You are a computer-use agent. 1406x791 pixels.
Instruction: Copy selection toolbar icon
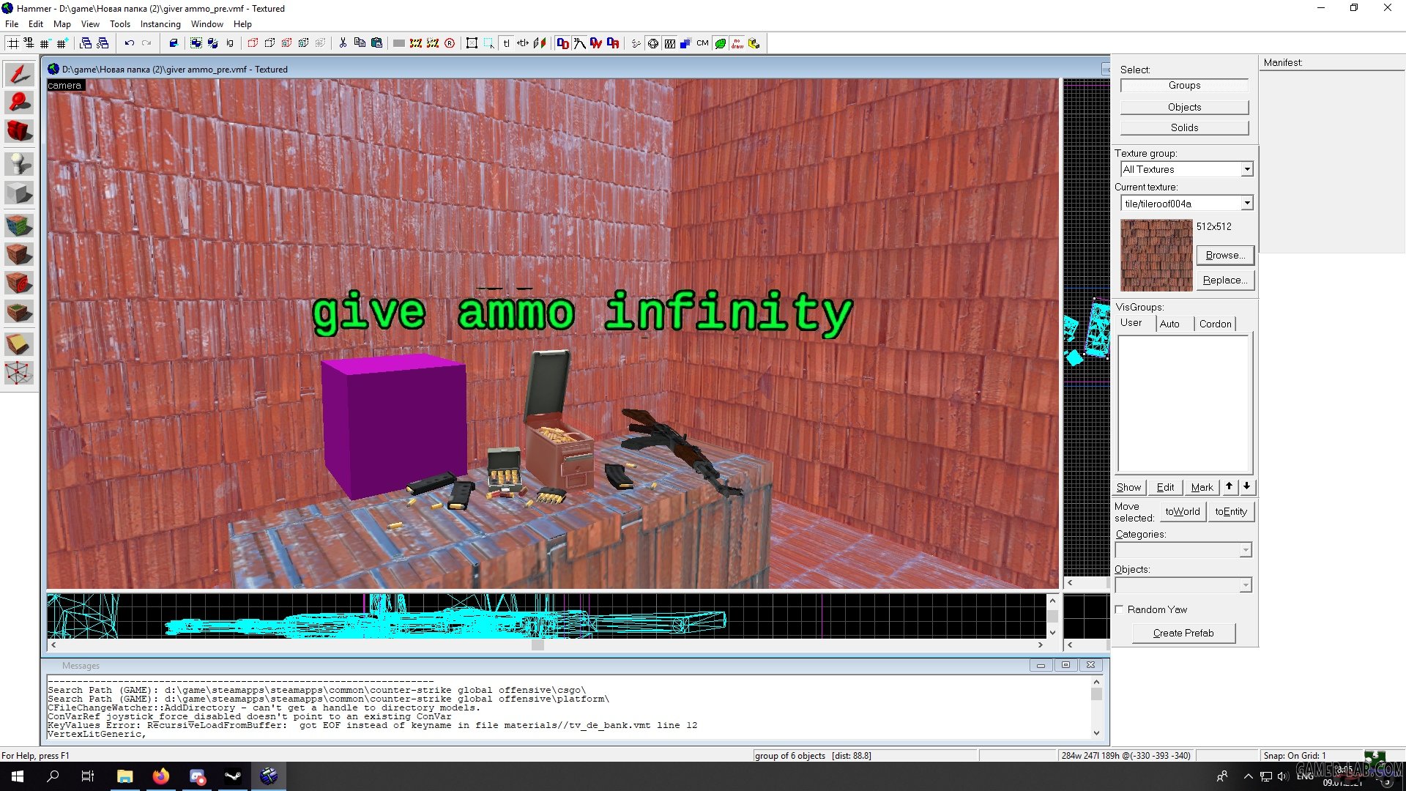click(x=360, y=43)
